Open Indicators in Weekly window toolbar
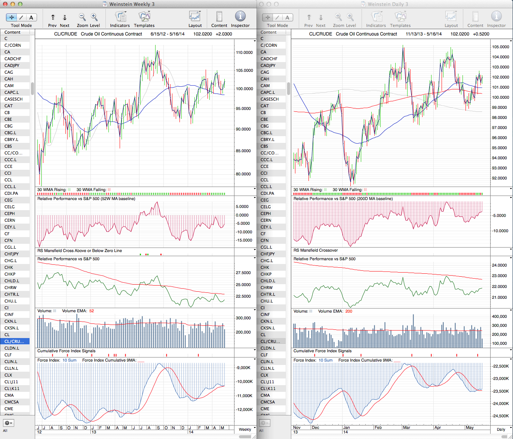This screenshot has height=439, width=513. click(x=120, y=17)
